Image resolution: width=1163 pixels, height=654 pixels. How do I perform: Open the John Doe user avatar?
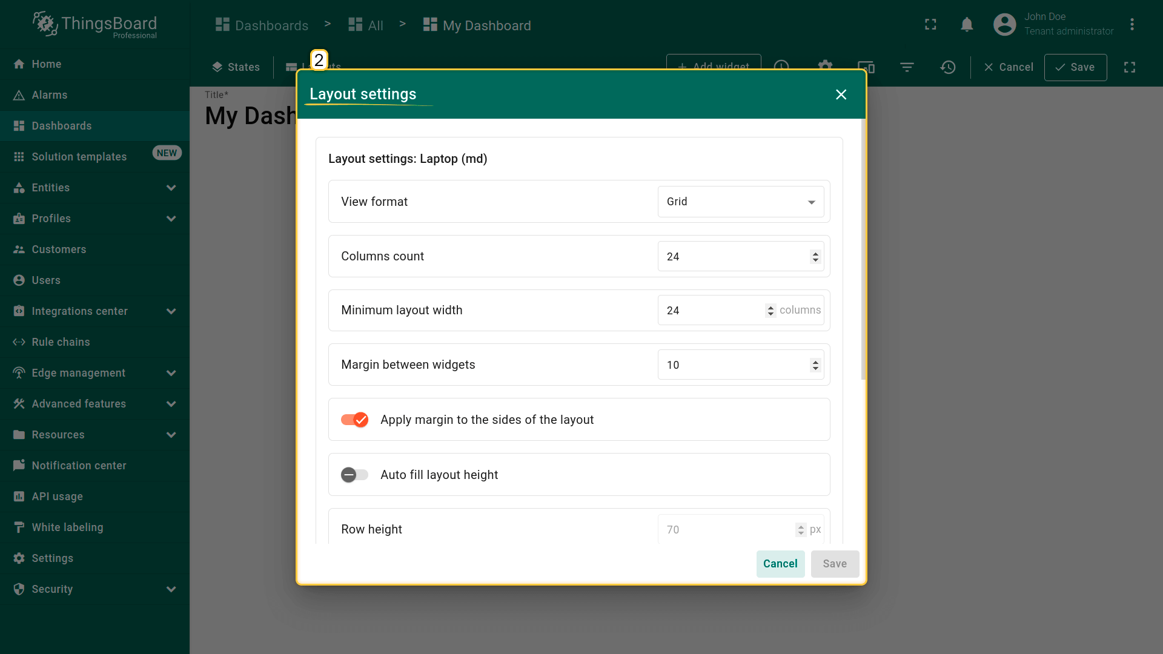1004,25
